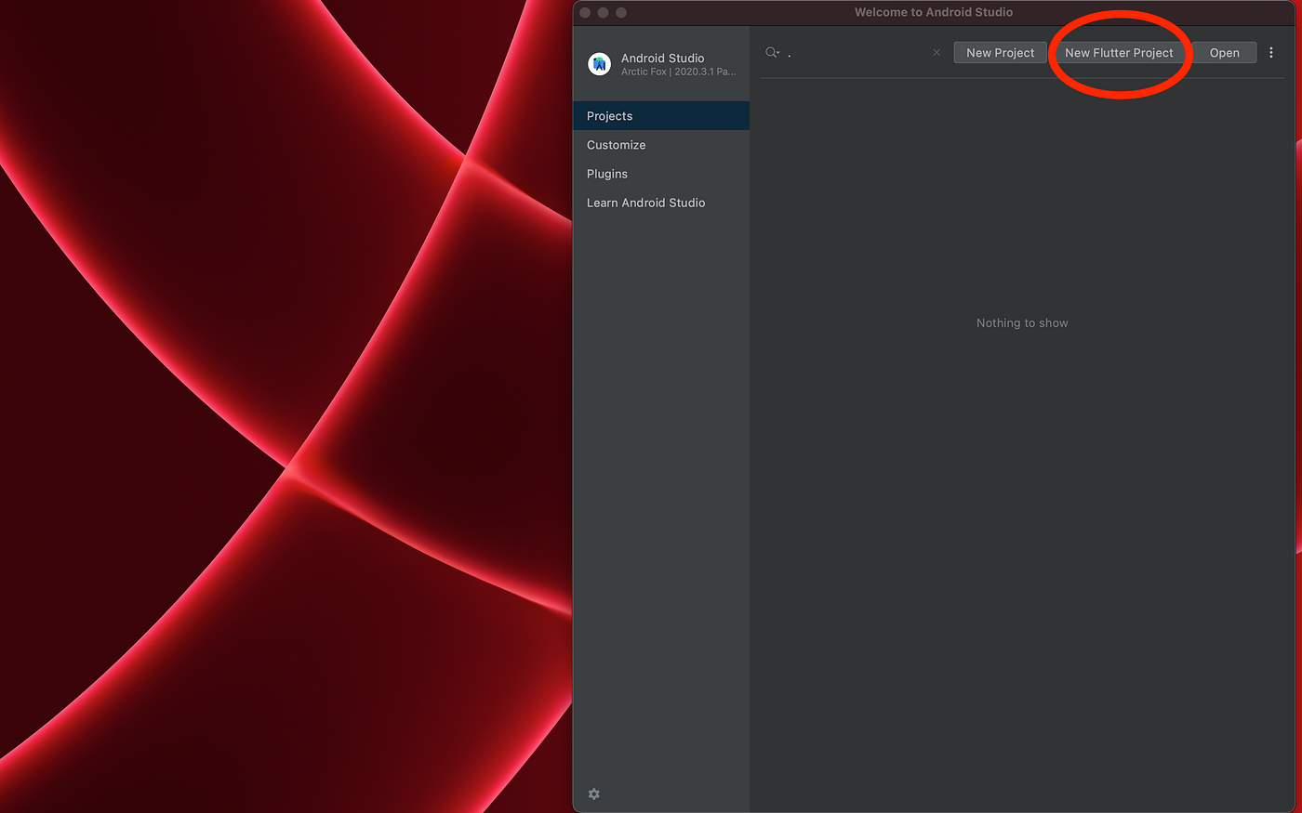Switch to the Customize section

pos(616,145)
